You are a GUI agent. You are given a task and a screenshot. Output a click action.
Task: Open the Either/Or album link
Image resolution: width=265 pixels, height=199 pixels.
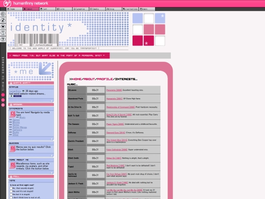coord(114,158)
